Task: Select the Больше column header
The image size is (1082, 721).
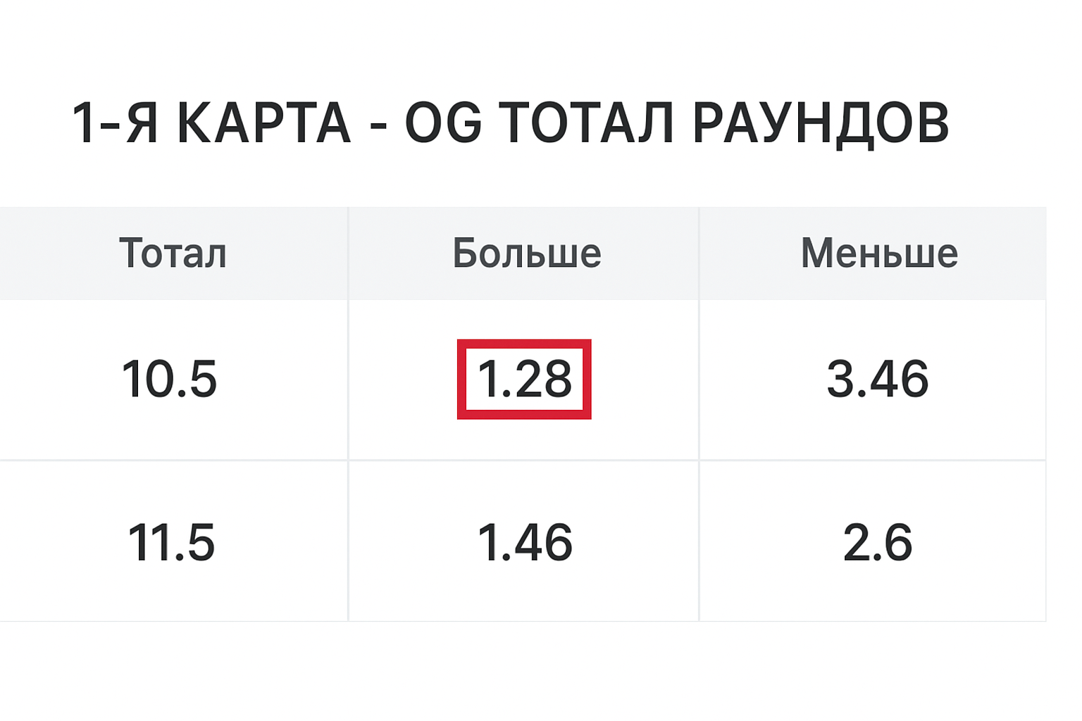Action: click(526, 253)
